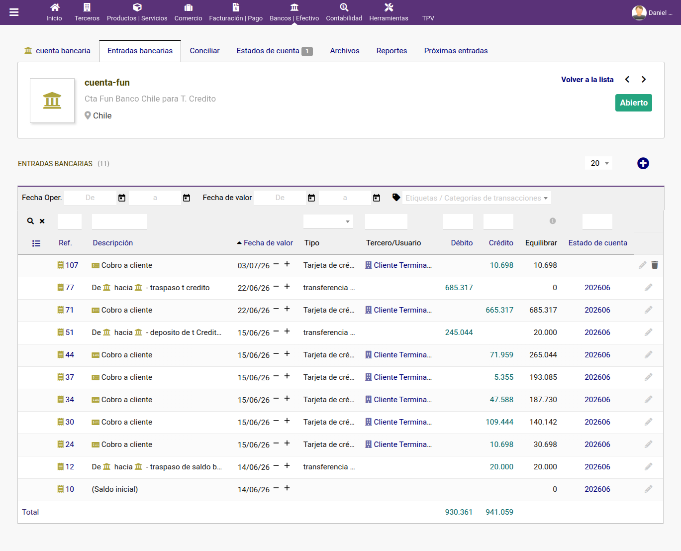Image resolution: width=681 pixels, height=551 pixels.
Task: Open statement 202606 link for entry 51
Action: point(597,332)
